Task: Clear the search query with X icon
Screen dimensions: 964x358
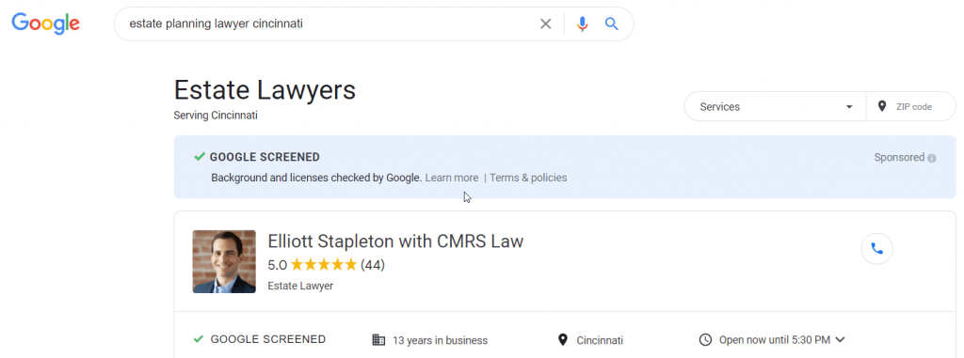Action: [x=545, y=23]
